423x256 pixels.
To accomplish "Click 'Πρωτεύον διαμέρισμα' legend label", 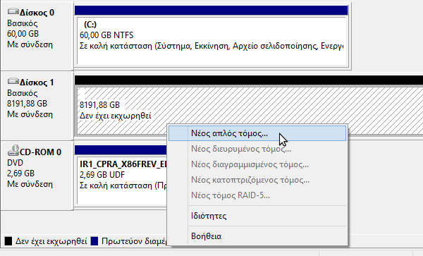I will [x=134, y=241].
